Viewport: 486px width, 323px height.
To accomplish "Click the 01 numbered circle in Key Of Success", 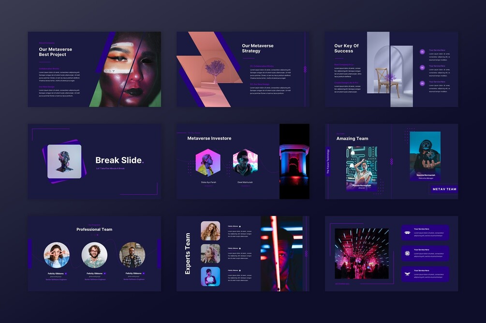I will 422,52.
